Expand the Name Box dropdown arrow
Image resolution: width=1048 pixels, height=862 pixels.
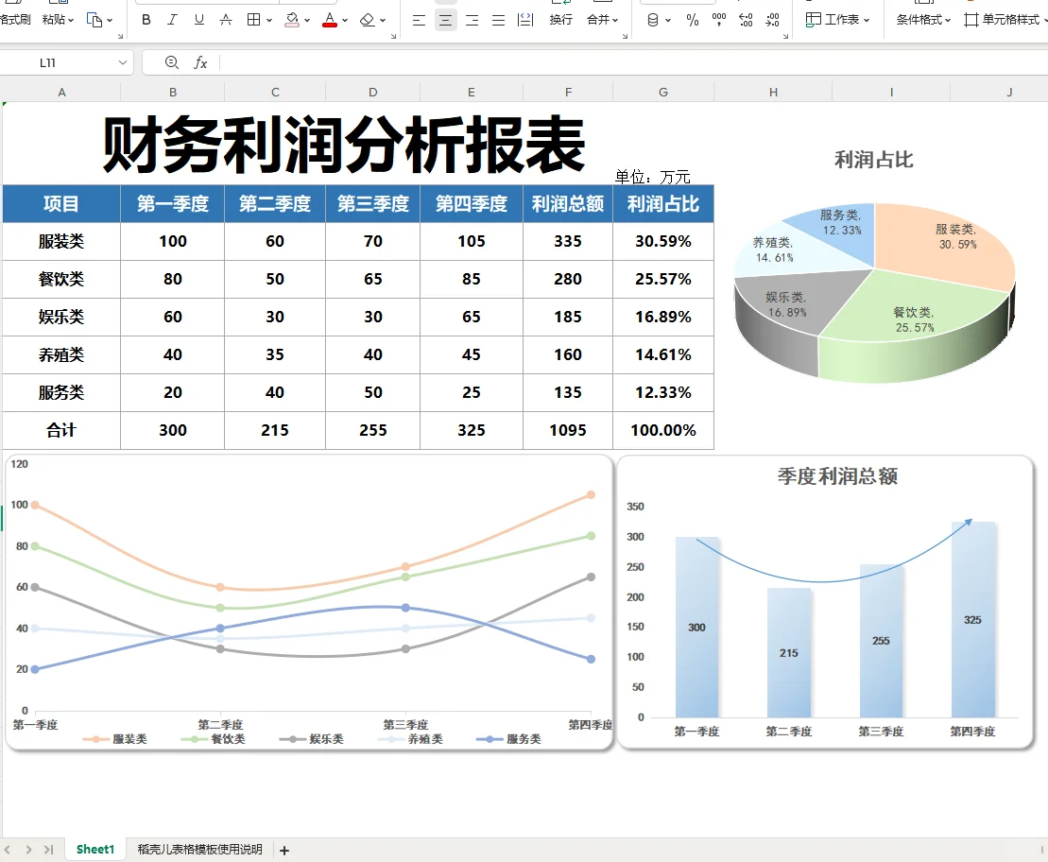pos(123,63)
